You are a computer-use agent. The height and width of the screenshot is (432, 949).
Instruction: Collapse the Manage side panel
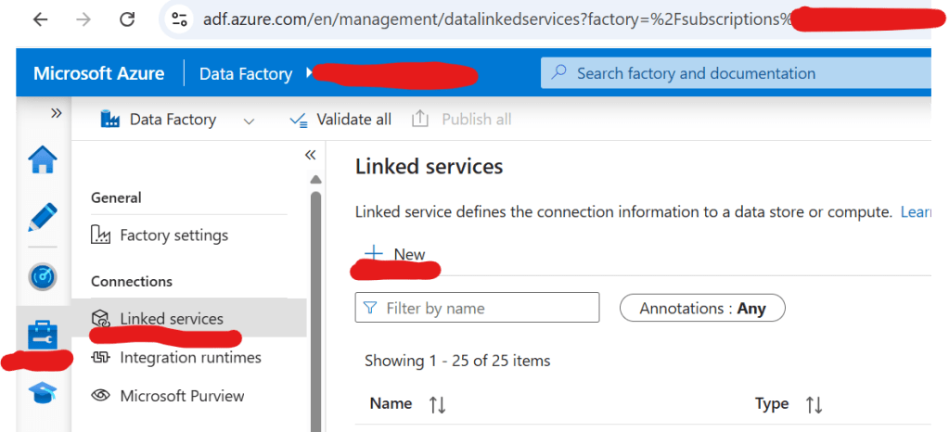tap(311, 155)
